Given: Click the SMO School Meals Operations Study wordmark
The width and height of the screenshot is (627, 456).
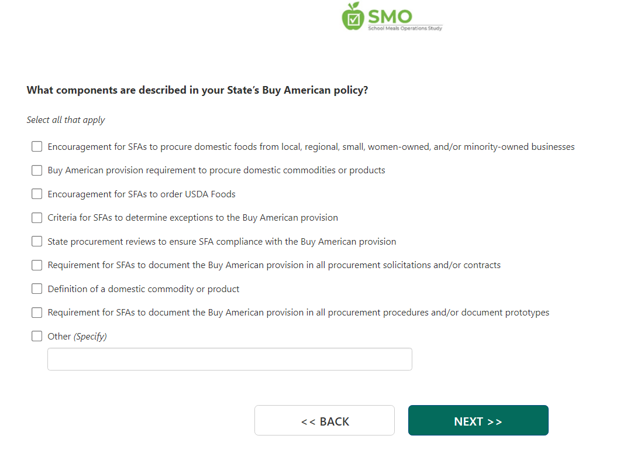Looking at the screenshot, I should pos(404,19).
